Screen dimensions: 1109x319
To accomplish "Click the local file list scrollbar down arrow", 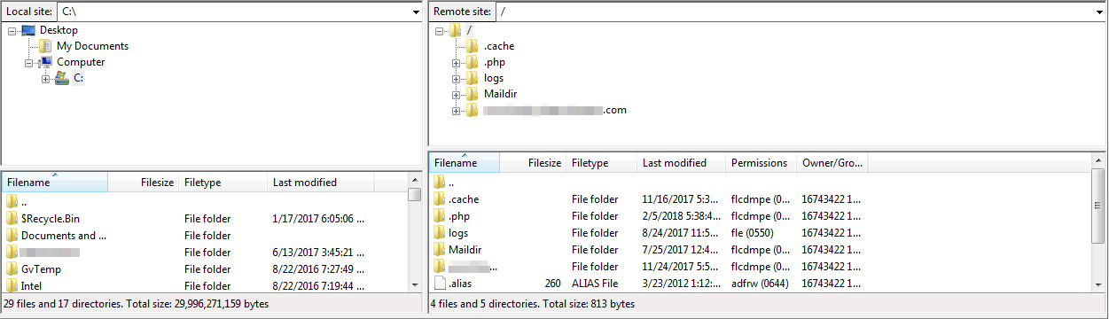I will tap(415, 284).
